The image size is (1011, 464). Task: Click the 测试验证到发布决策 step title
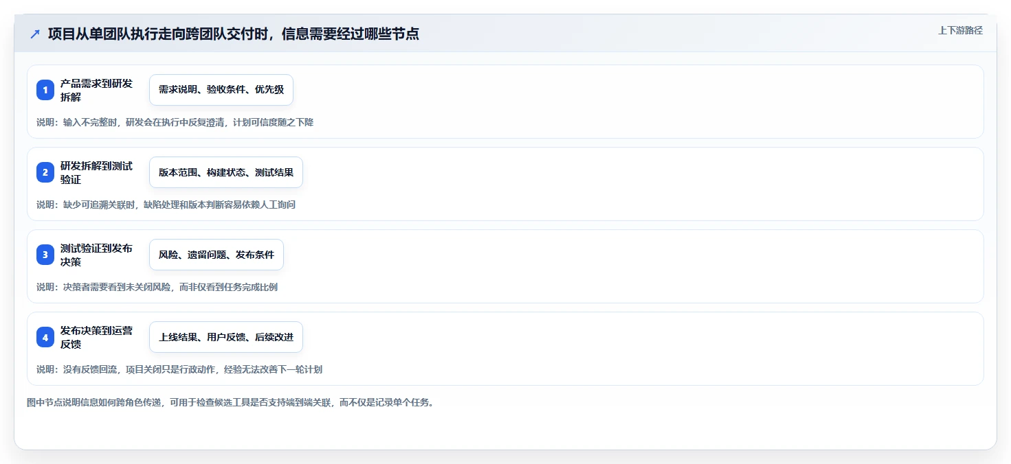96,255
